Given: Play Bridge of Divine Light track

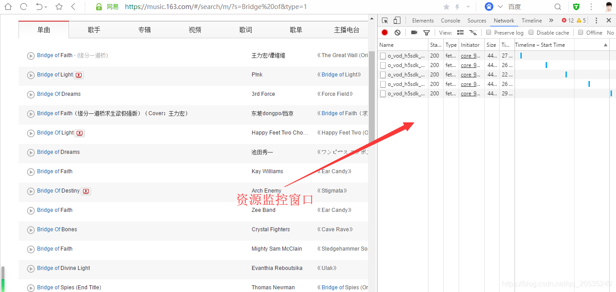Looking at the screenshot, I should pyautogui.click(x=31, y=269).
